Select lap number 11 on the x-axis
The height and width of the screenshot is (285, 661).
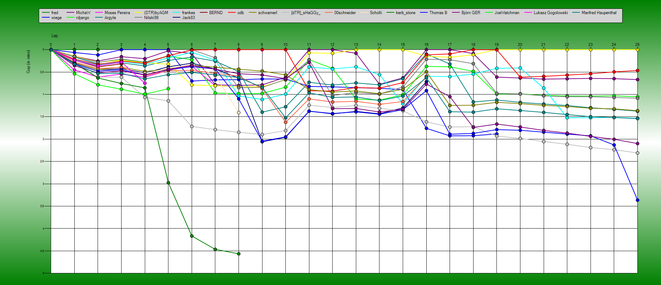coord(309,45)
